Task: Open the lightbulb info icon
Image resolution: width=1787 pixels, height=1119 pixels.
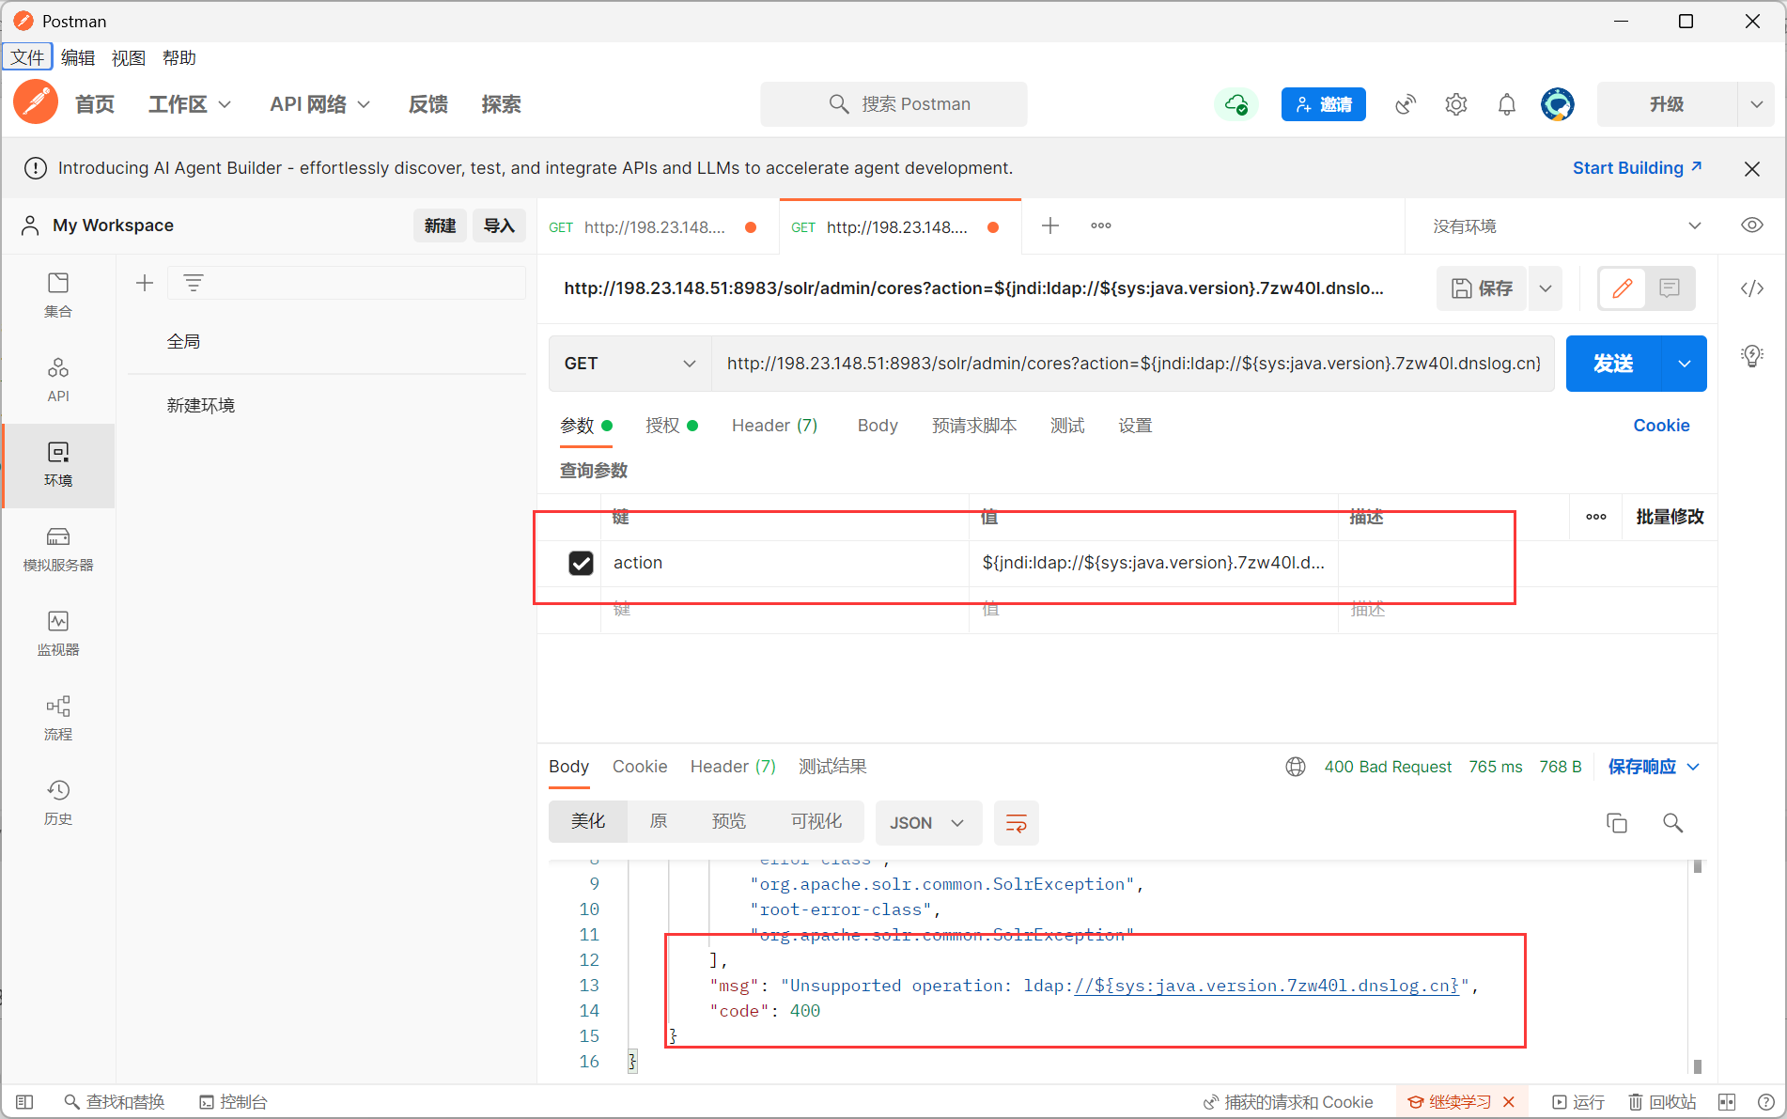Action: [1752, 355]
